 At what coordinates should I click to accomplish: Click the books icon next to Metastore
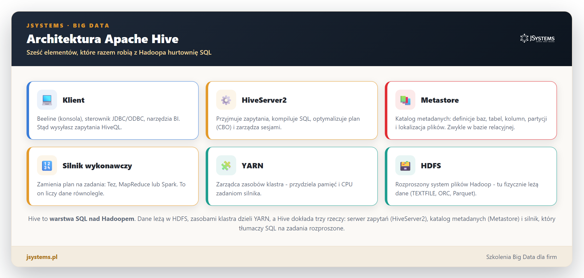(x=405, y=100)
